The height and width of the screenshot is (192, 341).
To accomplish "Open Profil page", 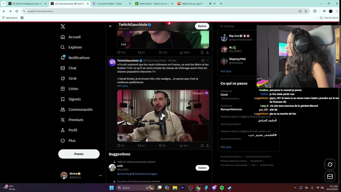I will point(69,130).
